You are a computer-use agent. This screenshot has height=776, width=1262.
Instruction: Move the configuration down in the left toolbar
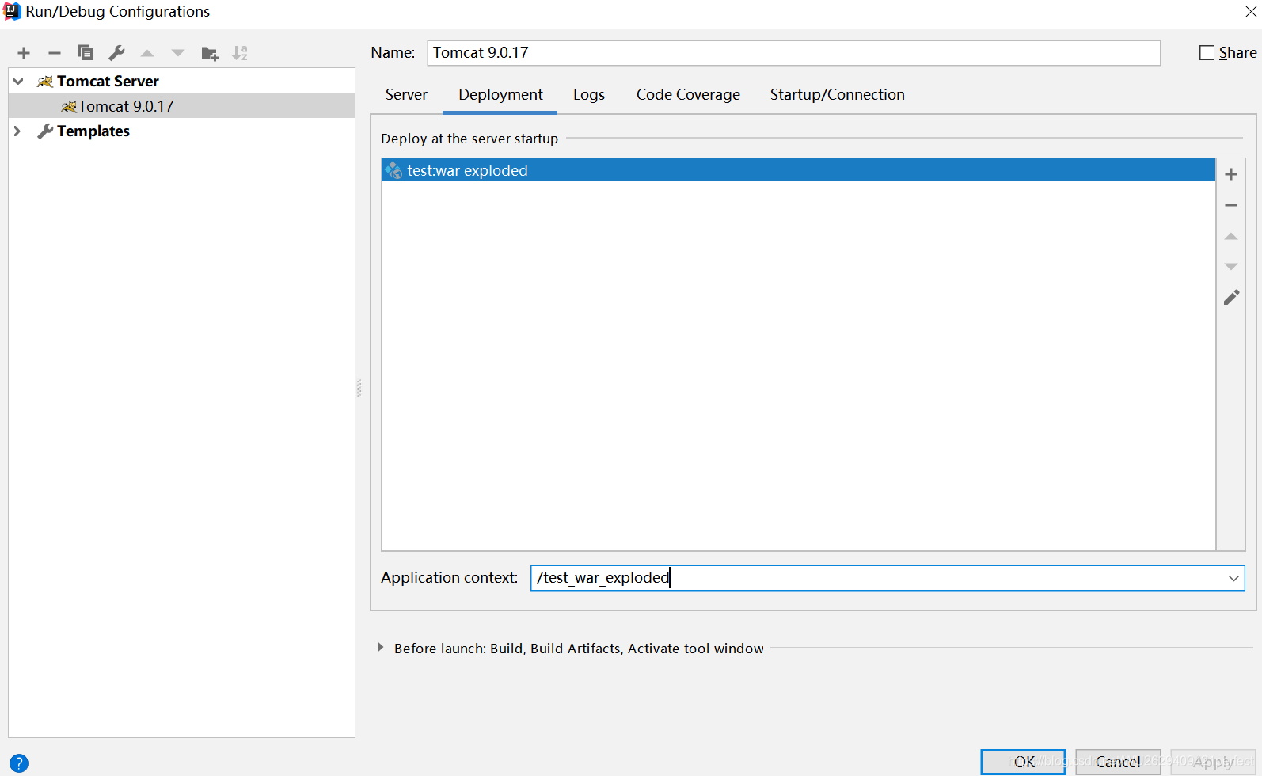[178, 53]
